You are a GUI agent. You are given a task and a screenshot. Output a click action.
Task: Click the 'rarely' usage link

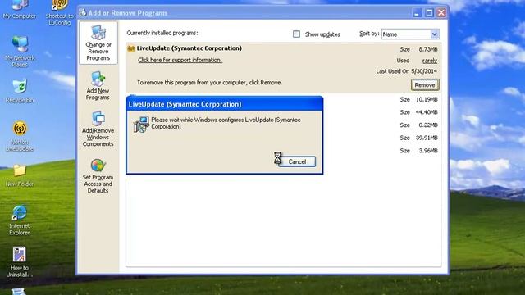click(430, 61)
